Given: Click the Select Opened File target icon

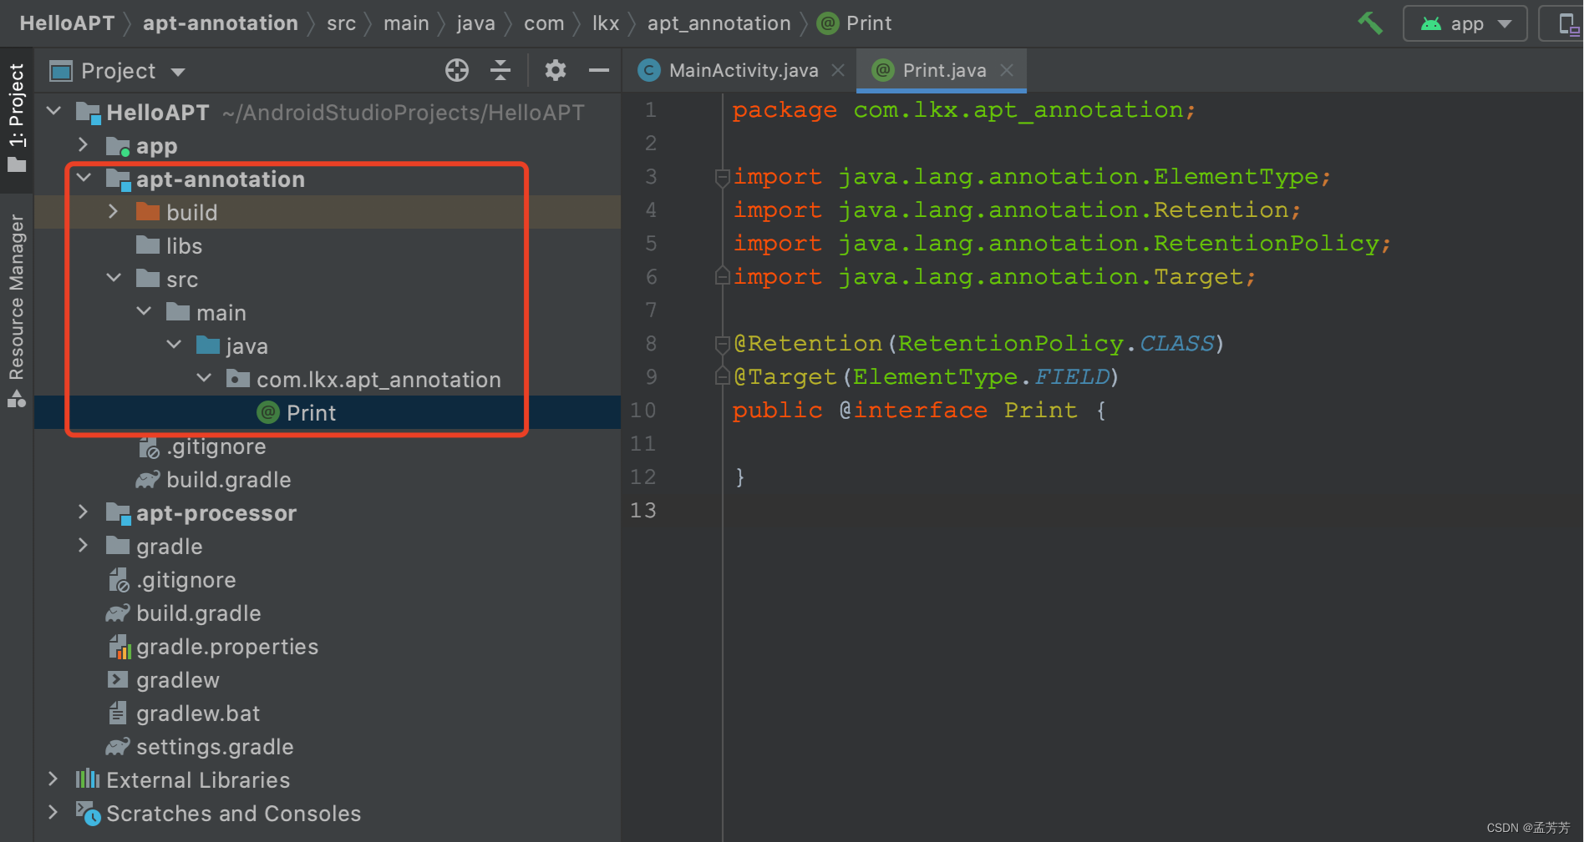Looking at the screenshot, I should (x=457, y=70).
